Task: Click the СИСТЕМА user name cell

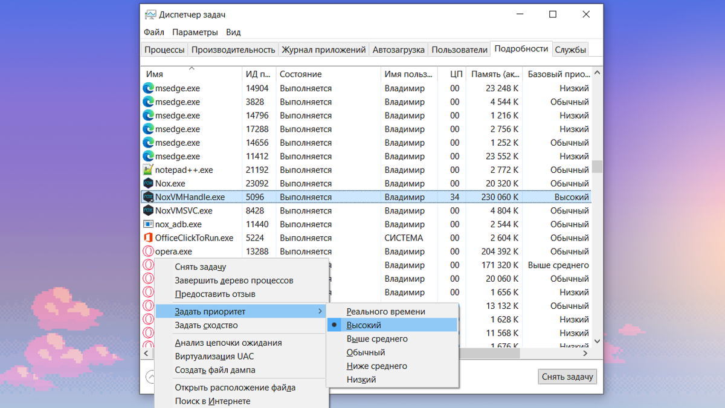Action: pyautogui.click(x=404, y=238)
